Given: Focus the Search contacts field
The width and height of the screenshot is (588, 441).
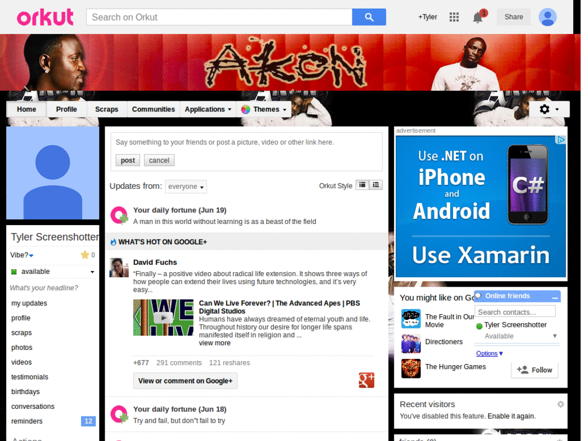Looking at the screenshot, I should 515,312.
